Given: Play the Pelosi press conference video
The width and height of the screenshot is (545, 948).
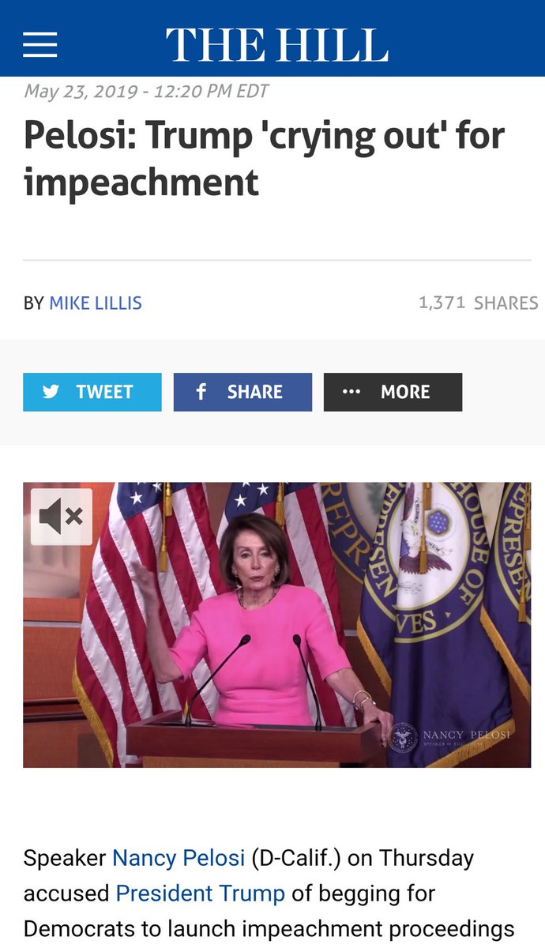Looking at the screenshot, I should coord(276,625).
